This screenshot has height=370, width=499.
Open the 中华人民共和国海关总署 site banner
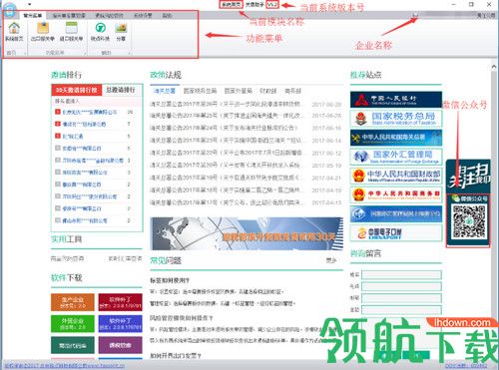pos(396,138)
